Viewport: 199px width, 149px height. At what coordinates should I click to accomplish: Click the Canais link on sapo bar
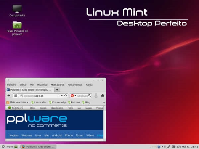tap(43, 108)
